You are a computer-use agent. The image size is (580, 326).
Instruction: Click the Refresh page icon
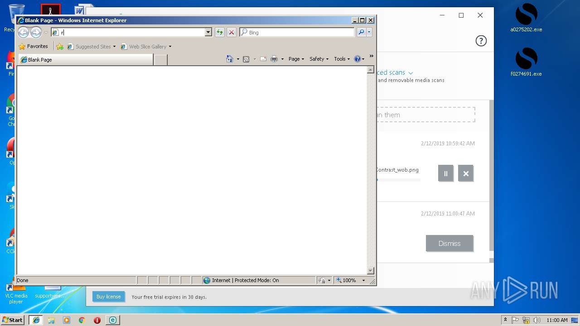[220, 32]
